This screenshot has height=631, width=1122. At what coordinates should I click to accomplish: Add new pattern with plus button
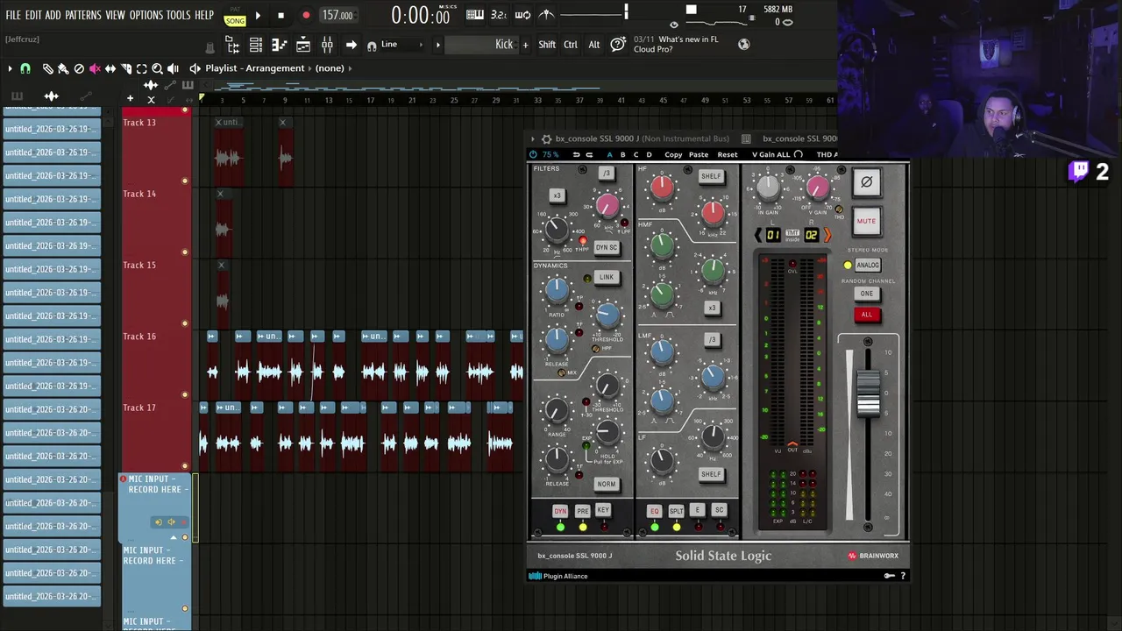point(526,45)
